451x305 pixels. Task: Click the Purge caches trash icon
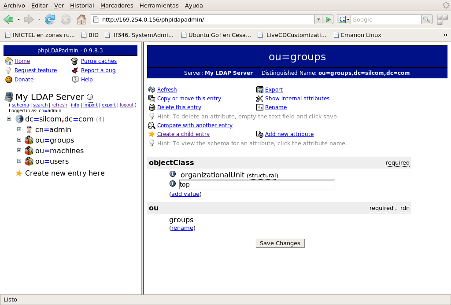click(74, 61)
